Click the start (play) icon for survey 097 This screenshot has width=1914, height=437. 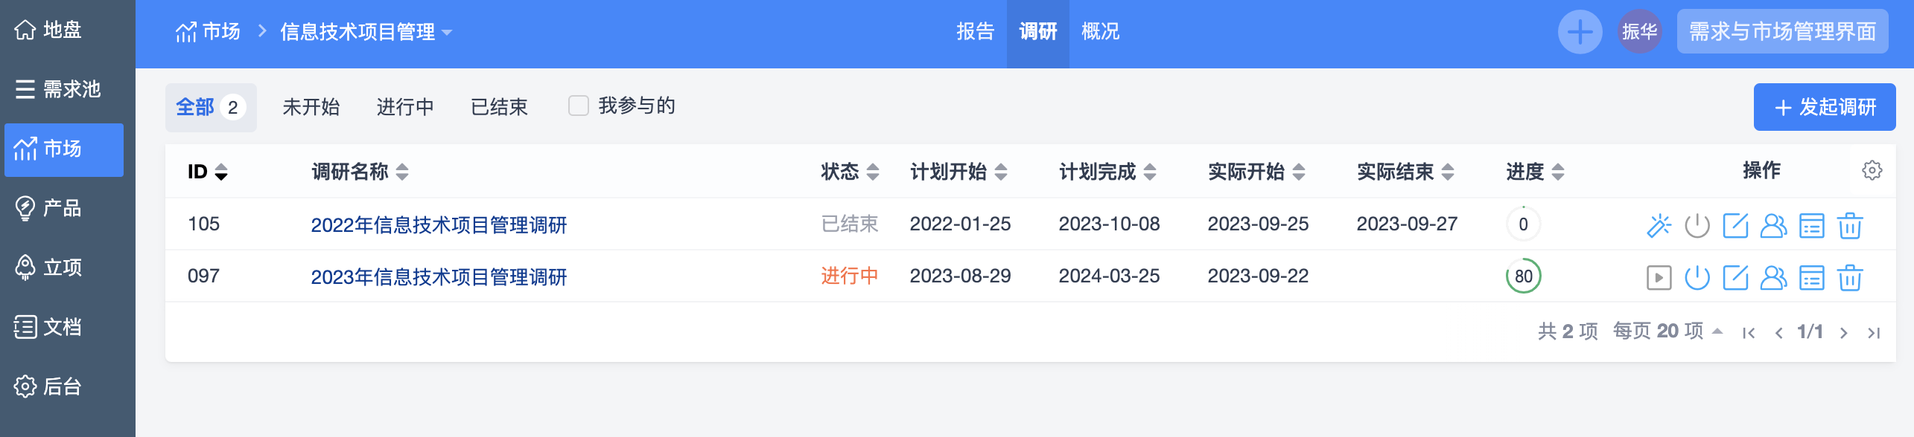(1659, 277)
